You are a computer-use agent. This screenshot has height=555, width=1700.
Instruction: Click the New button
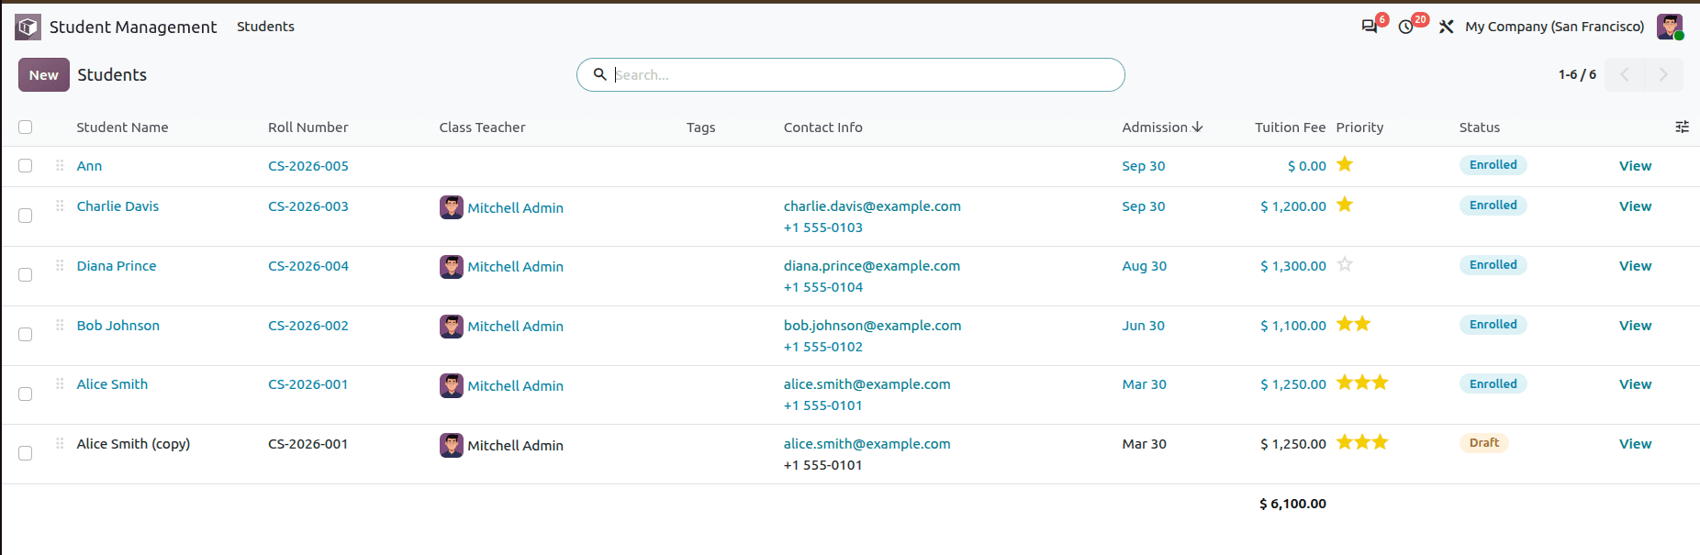pos(44,75)
